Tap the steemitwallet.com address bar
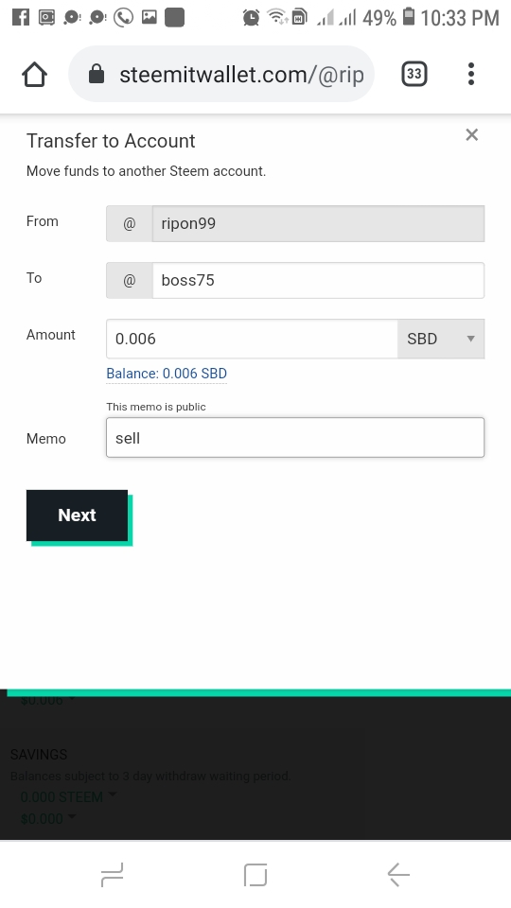The image size is (511, 908). [x=221, y=74]
